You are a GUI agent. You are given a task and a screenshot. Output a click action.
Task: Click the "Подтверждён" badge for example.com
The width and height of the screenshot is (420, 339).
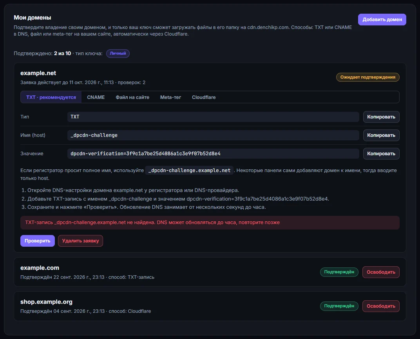coord(339,272)
